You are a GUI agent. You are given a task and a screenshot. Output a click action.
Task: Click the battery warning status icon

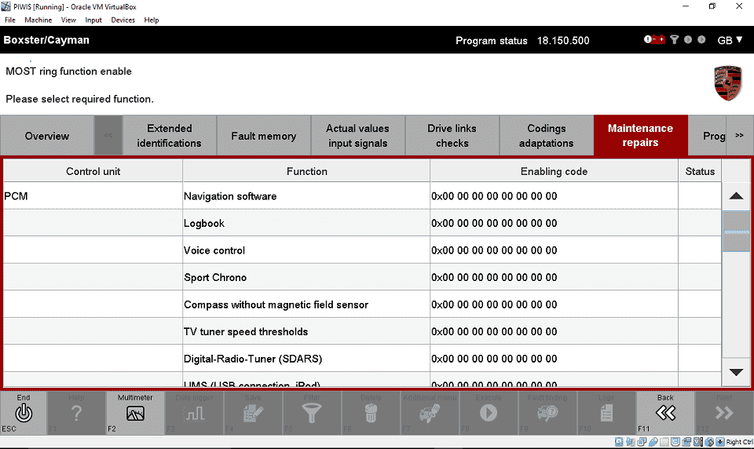653,40
